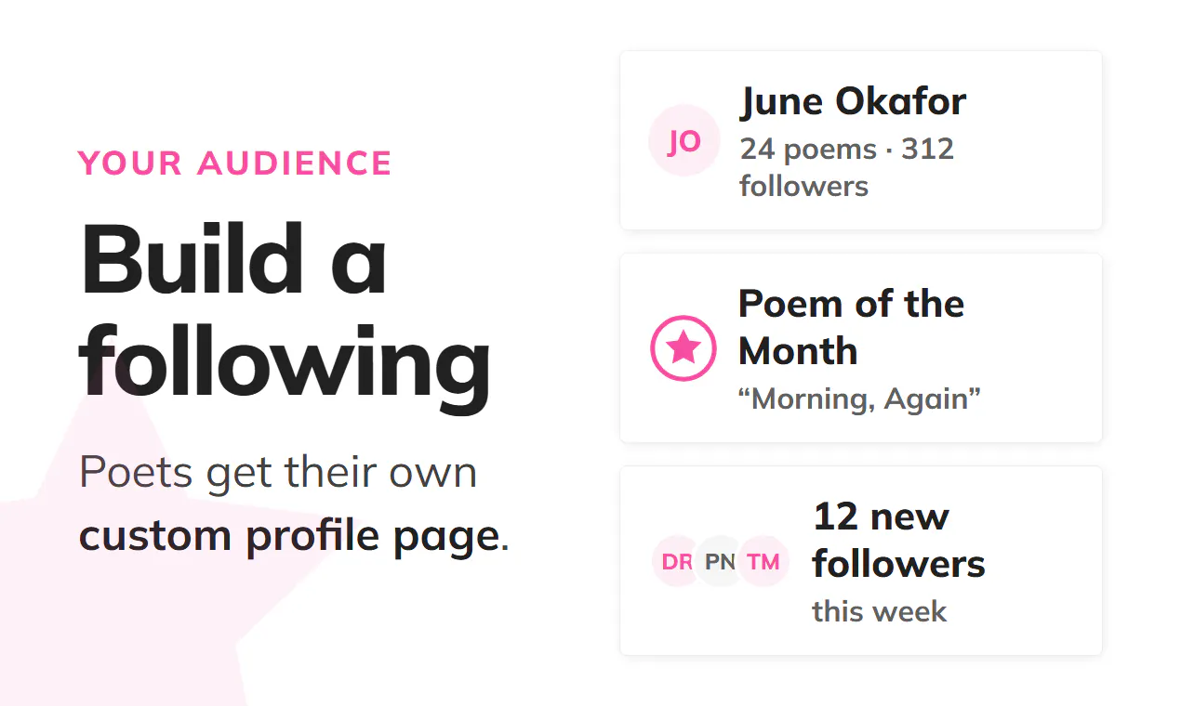This screenshot has height=706, width=1181.
Task: Click the JO avatar circle
Action: click(x=683, y=140)
